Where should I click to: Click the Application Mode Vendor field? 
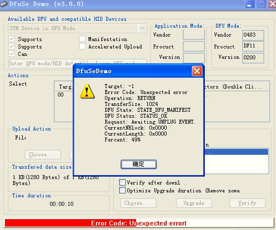coord(194,35)
